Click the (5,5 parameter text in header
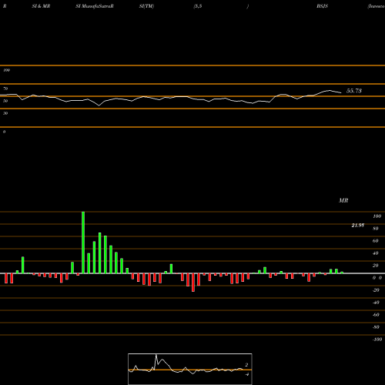 198,6
